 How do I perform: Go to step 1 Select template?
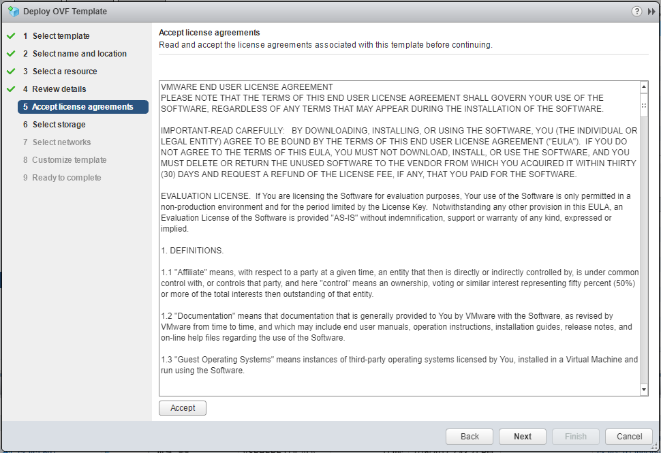(x=61, y=36)
